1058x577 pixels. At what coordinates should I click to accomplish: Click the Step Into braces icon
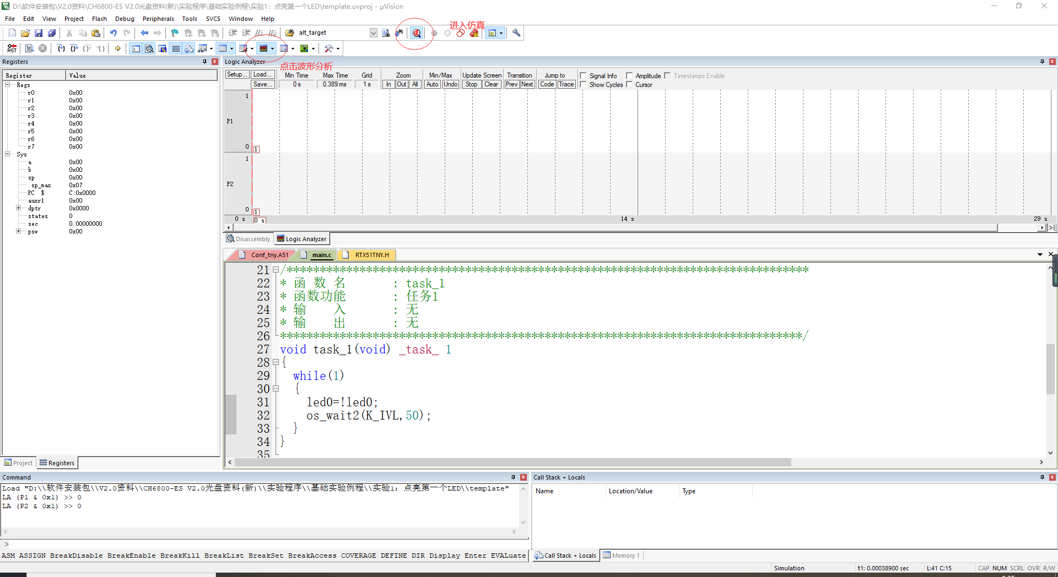pos(61,48)
